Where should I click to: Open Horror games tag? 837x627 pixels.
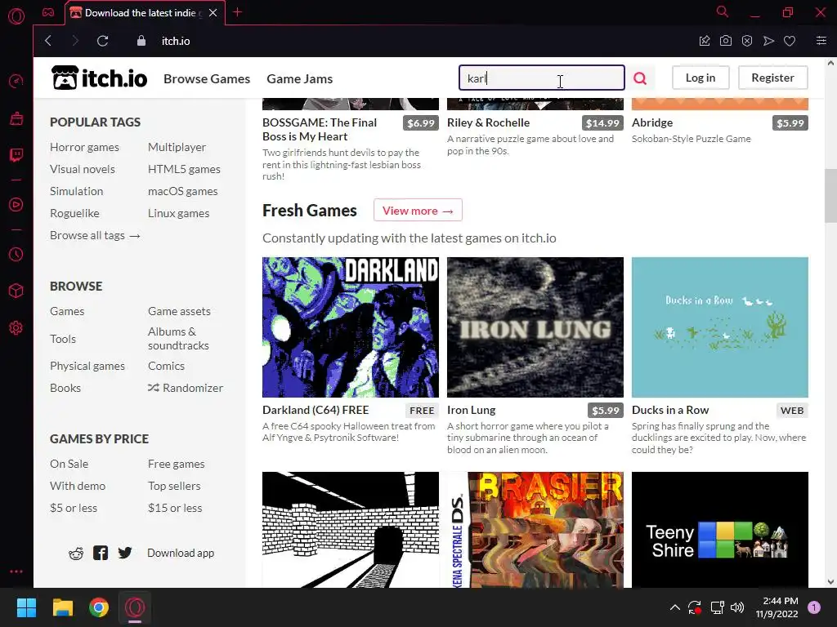coord(84,147)
